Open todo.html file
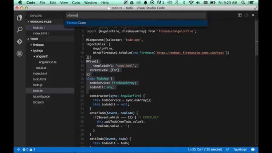The width and height of the screenshot is (272, 153). point(40,79)
